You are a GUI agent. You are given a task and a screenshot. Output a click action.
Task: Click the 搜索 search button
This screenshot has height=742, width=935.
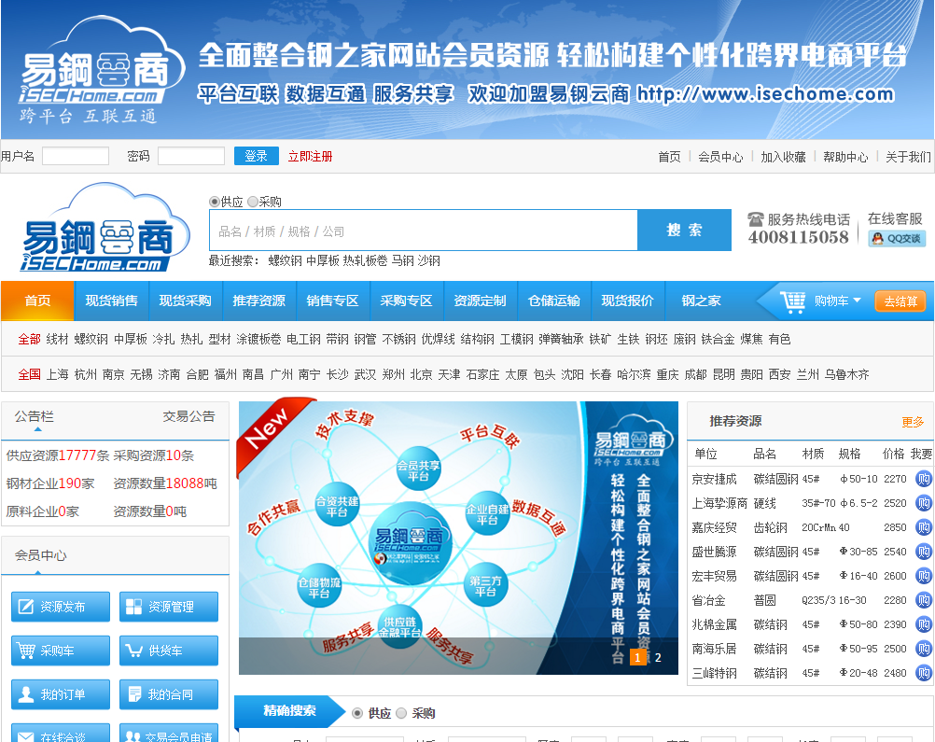click(x=685, y=230)
